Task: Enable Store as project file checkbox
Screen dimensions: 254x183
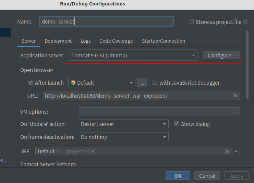Action: pyautogui.click(x=191, y=22)
